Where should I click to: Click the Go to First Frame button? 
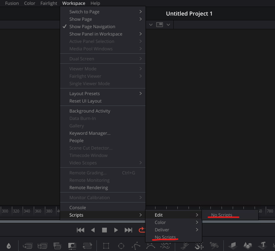[x=80, y=230]
